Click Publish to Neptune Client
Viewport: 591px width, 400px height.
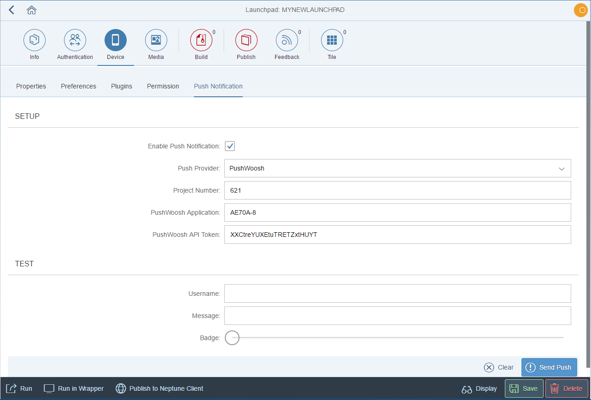(x=159, y=388)
